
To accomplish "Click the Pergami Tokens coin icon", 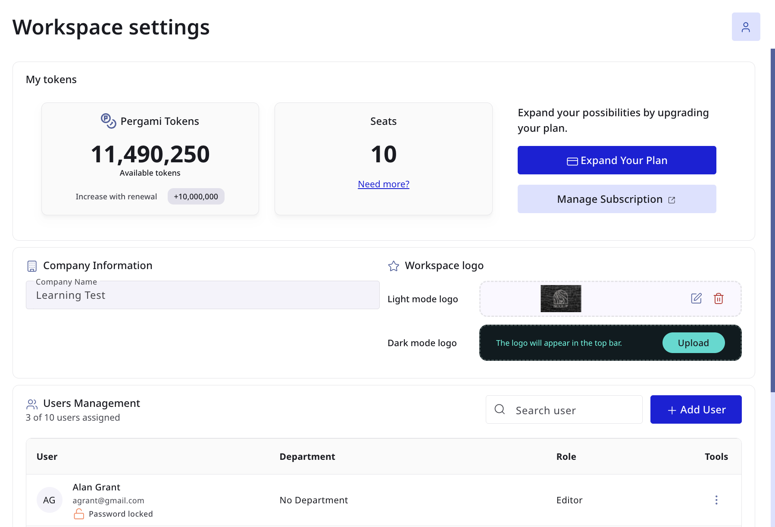I will click(108, 121).
